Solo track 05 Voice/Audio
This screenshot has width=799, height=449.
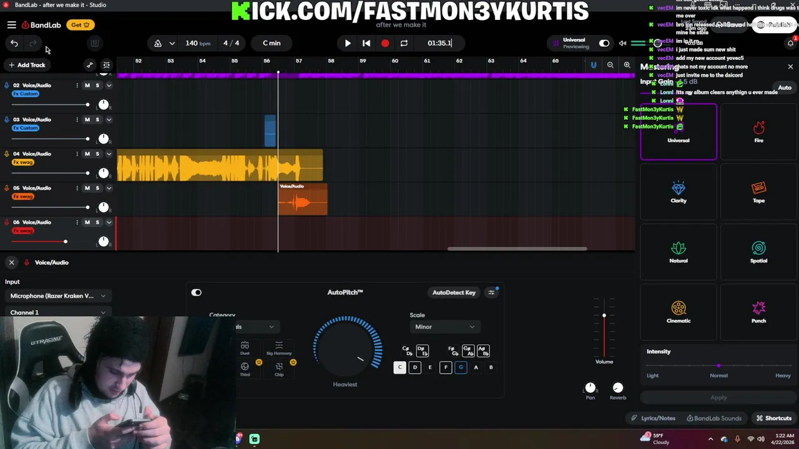(97, 188)
